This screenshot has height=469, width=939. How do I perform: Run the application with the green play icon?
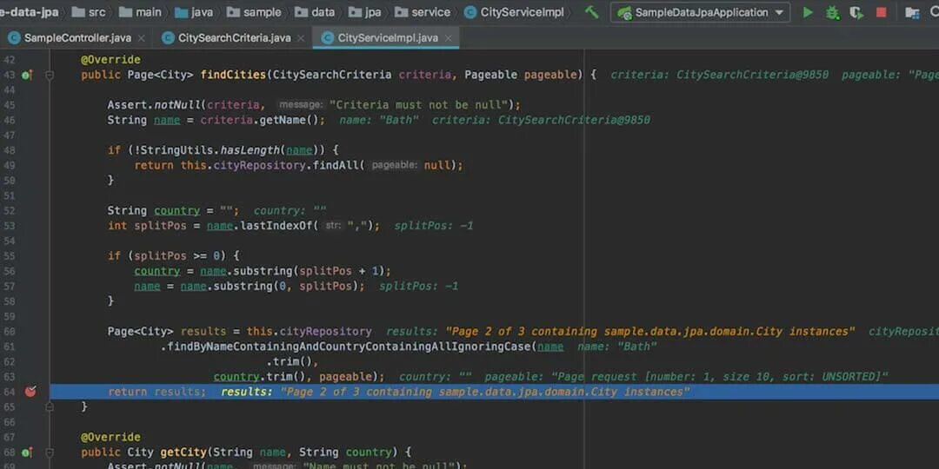point(808,12)
